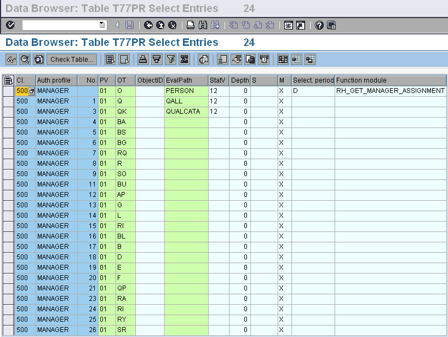Image resolution: width=448 pixels, height=337 pixels.
Task: Click the ObjectID column header
Action: pos(150,80)
